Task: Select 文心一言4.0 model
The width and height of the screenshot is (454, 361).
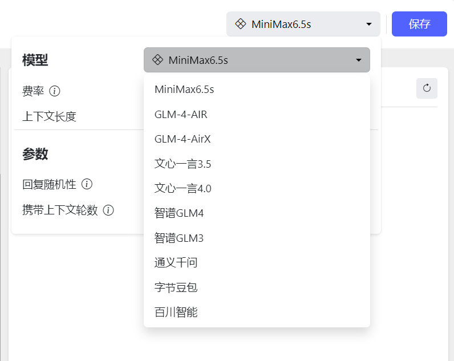Action: point(257,188)
